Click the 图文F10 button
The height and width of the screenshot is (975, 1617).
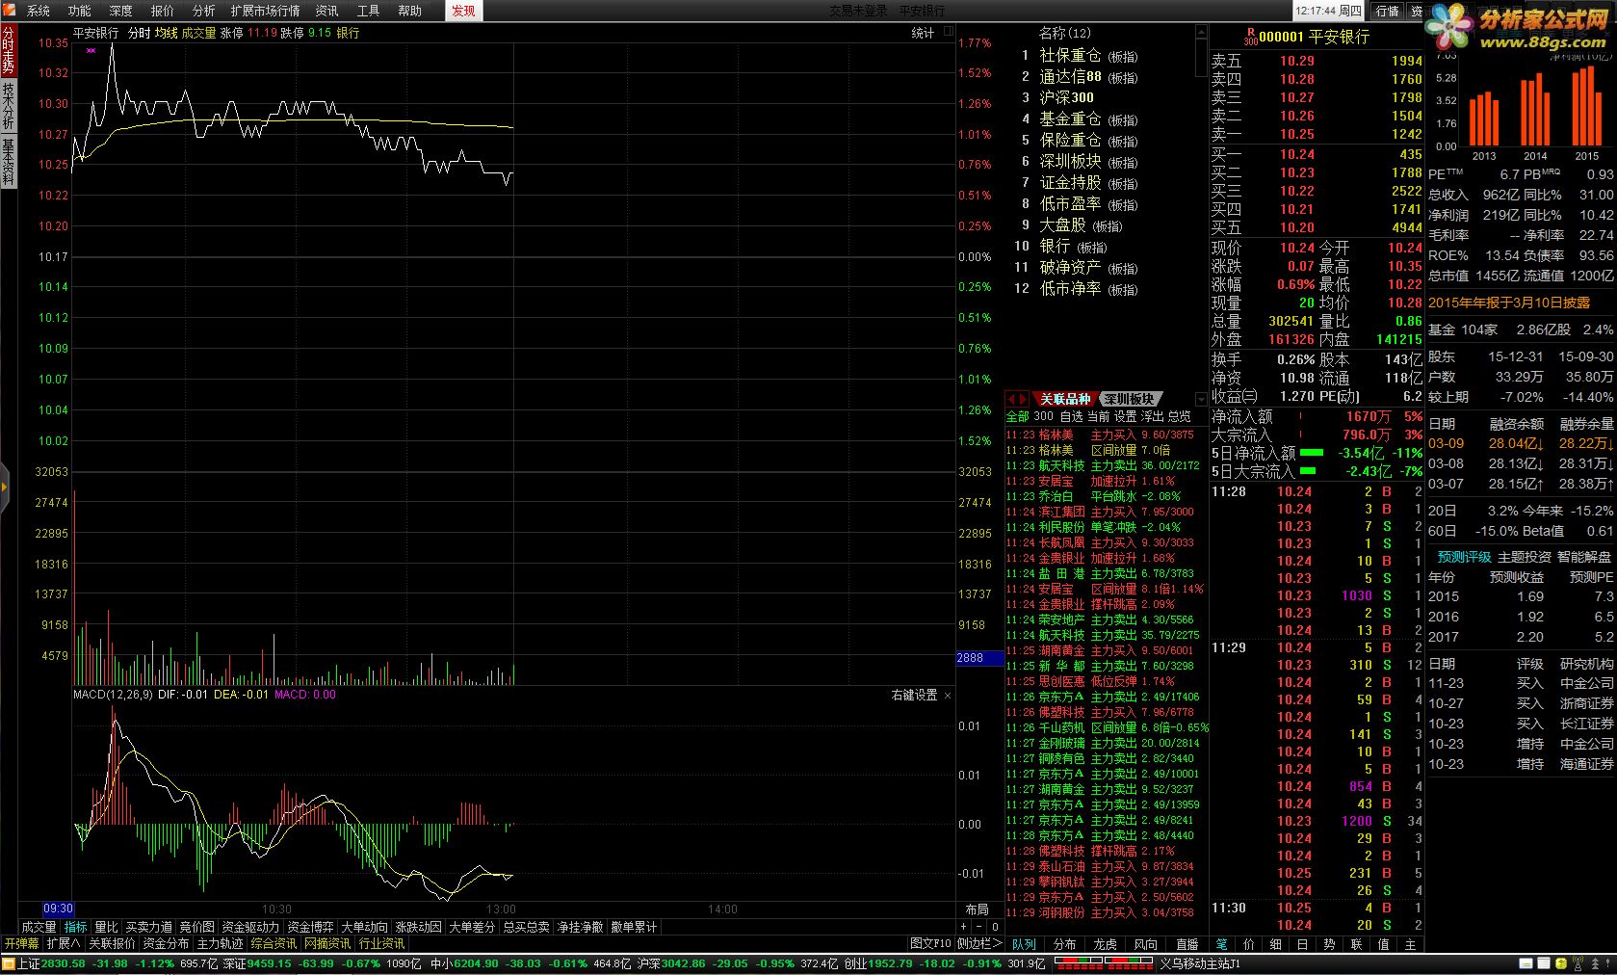pyautogui.click(x=930, y=944)
